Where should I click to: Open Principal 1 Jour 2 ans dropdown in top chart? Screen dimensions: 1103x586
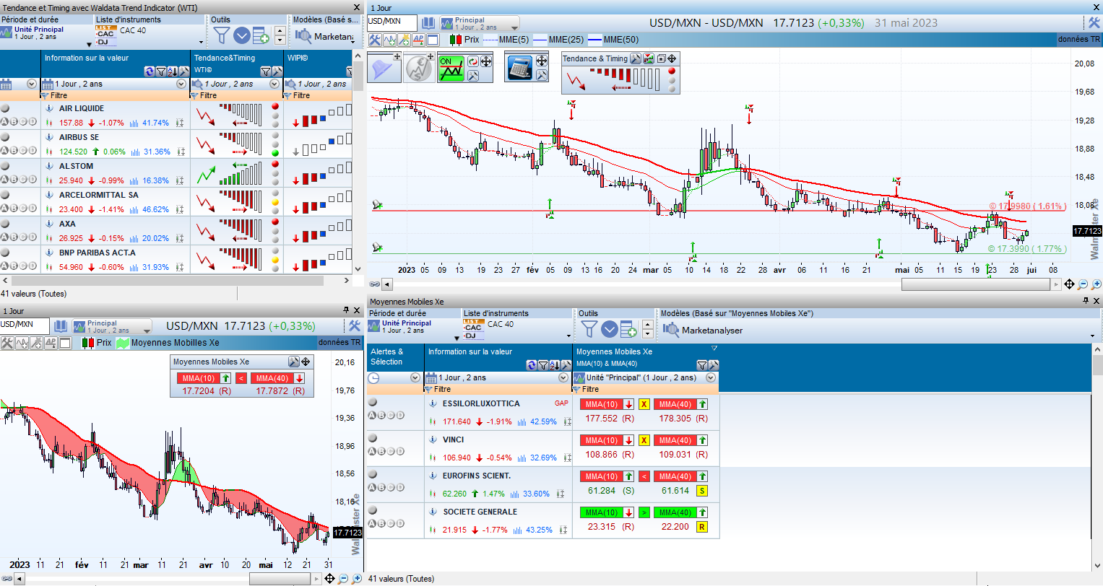pyautogui.click(x=479, y=24)
